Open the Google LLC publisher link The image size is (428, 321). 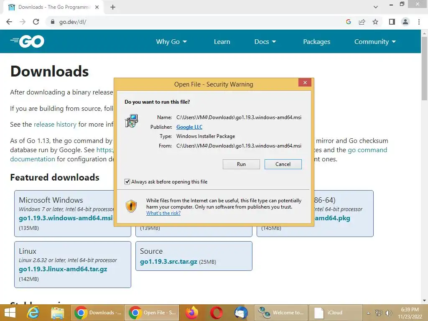tap(189, 127)
